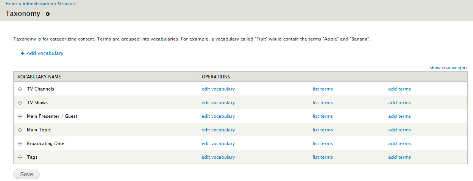Click the Broadcating Date drag handle
473x181 pixels.
(x=20, y=144)
